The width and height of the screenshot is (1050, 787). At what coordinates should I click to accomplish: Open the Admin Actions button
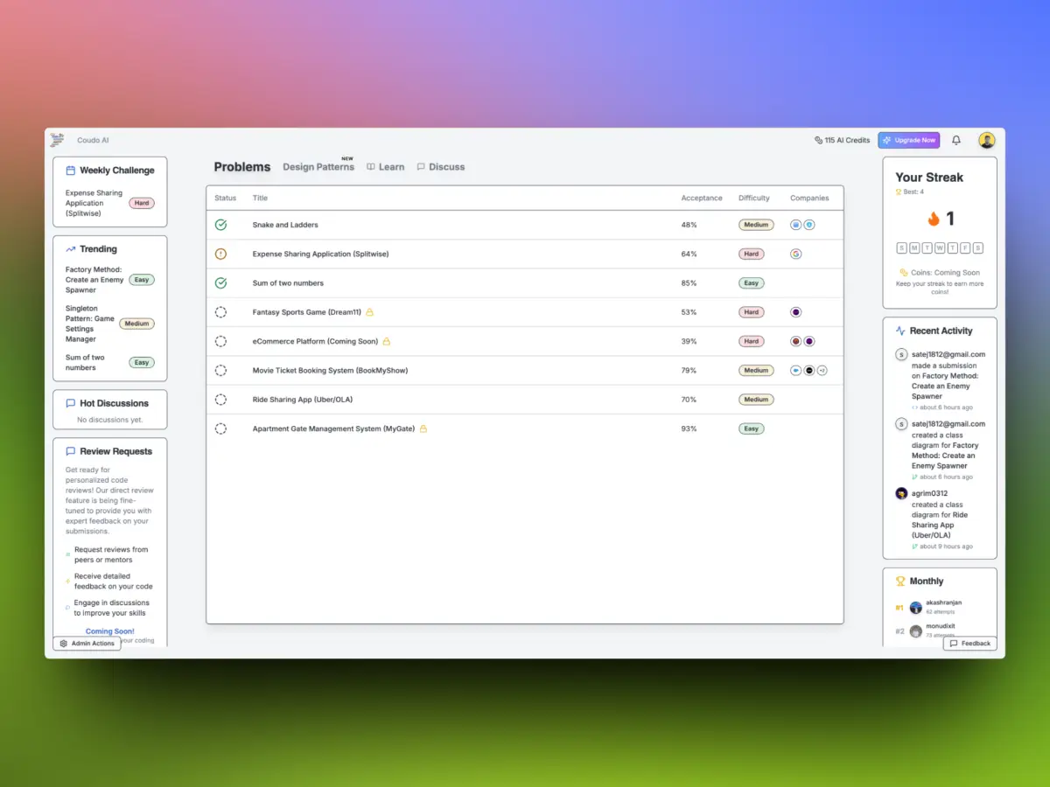[87, 644]
